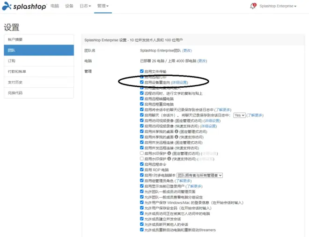Screen dimensions: 309x237
Task: Info icon for 启用水印保护 (固定管理式访问)
Action: click(169, 153)
